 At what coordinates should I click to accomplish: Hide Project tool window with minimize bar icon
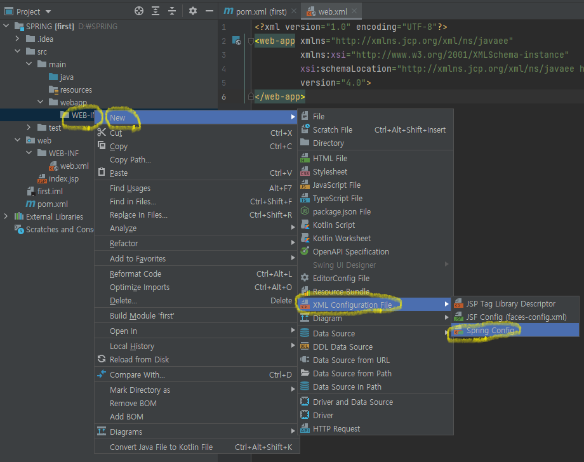[x=209, y=11]
